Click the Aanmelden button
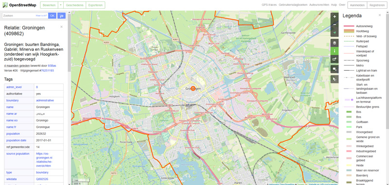Screen dimensions: 389x185 357,5
